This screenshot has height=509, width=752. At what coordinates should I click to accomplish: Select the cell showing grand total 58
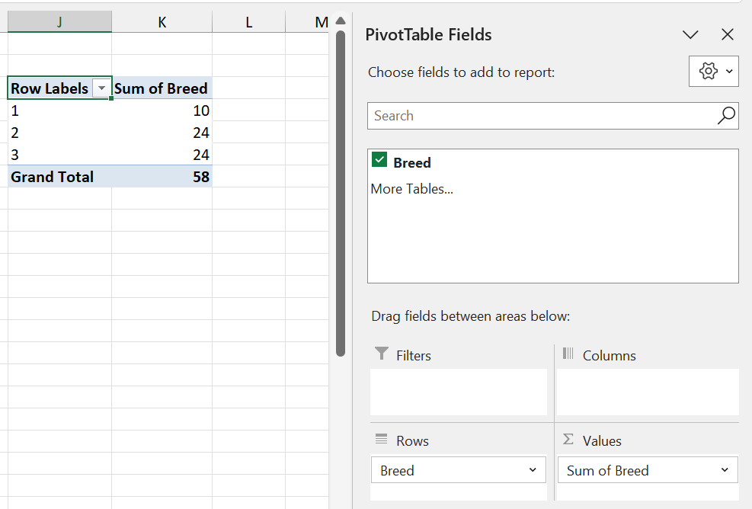(x=162, y=177)
